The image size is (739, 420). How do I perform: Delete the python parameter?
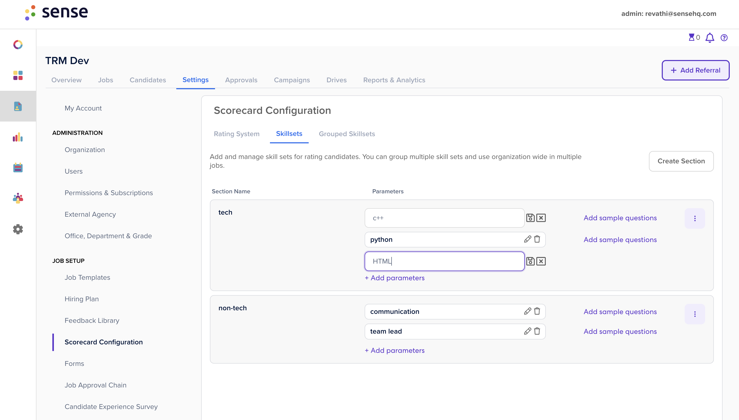click(537, 239)
